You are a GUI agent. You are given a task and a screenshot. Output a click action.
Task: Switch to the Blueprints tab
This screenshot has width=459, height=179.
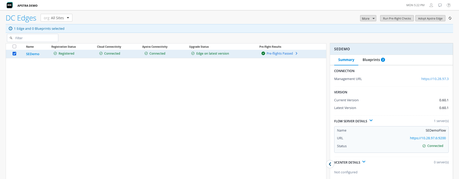tap(373, 60)
